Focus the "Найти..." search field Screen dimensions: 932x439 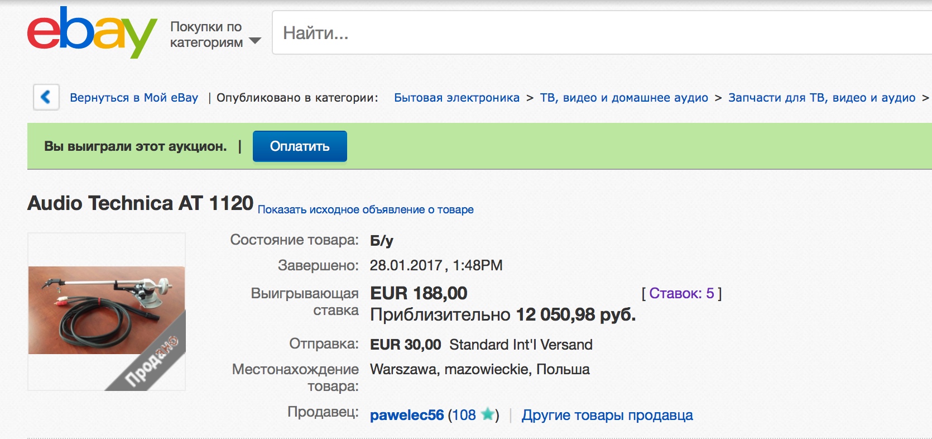click(558, 33)
